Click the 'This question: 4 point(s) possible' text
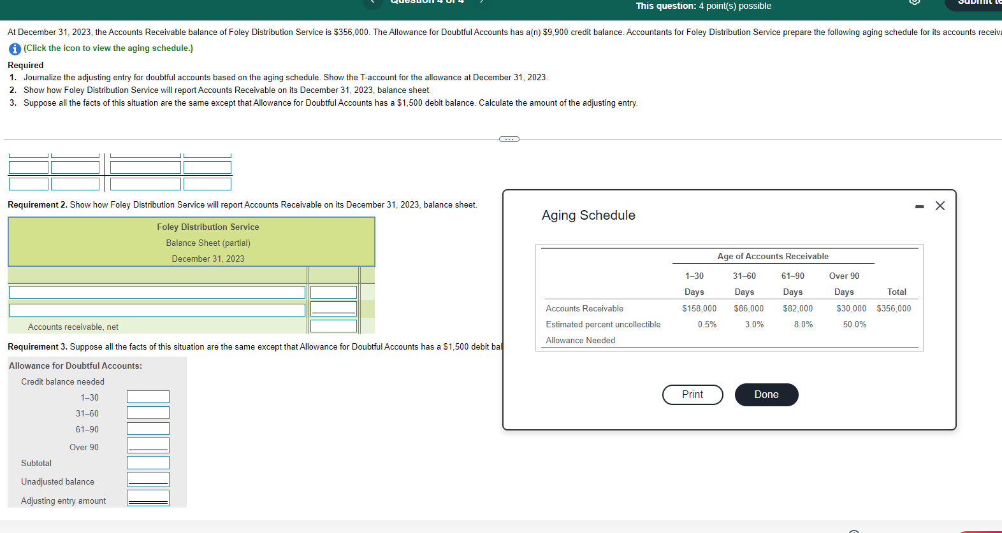The height and width of the screenshot is (533, 1002). tap(703, 6)
